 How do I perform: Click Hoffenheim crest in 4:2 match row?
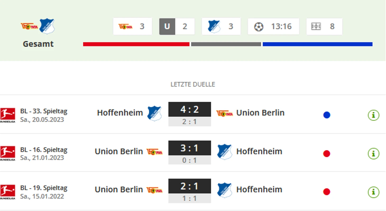[x=154, y=113]
